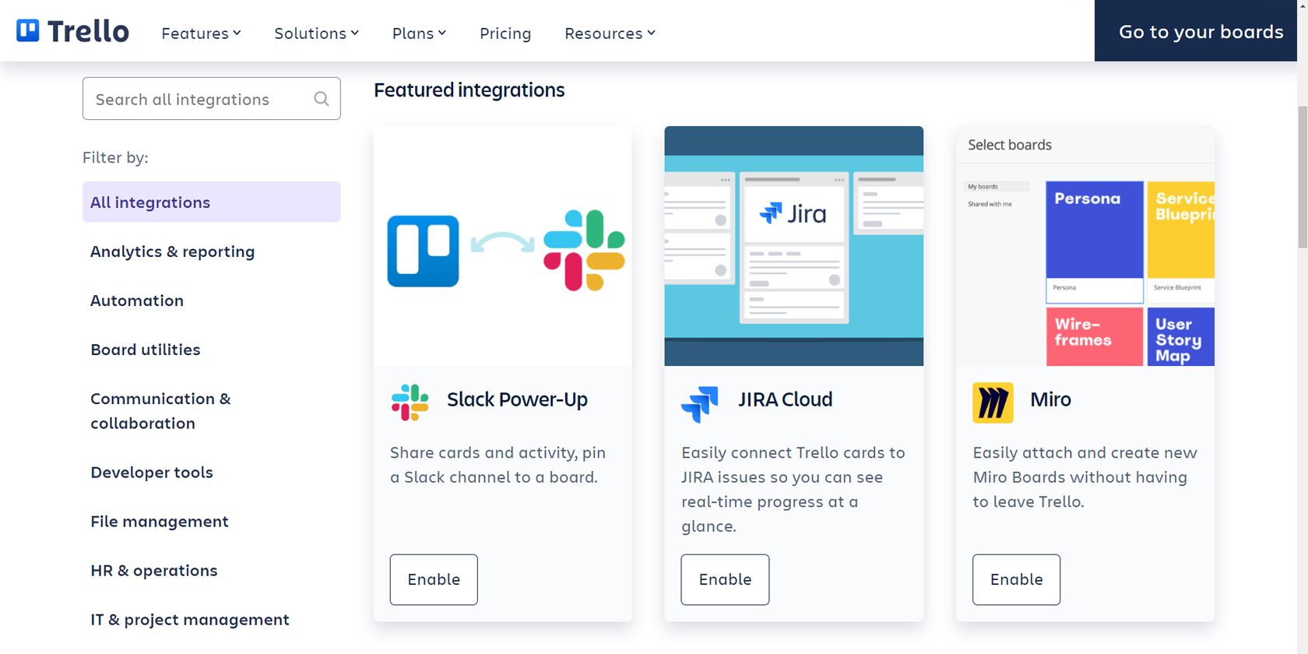Expand the Resources menu
Image resolution: width=1308 pixels, height=654 pixels.
click(610, 33)
